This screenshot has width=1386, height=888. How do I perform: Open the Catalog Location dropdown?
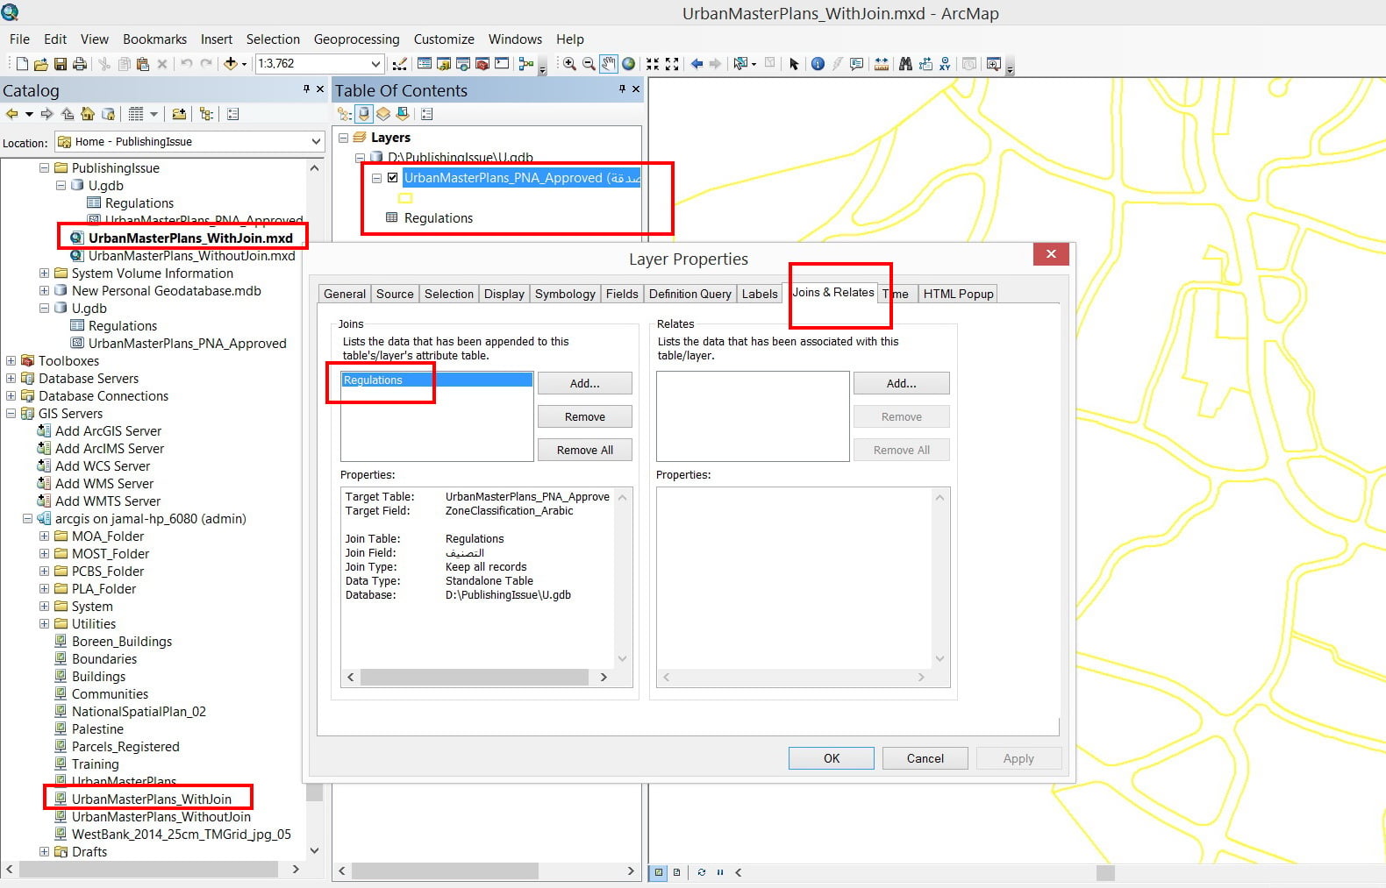[x=316, y=141]
